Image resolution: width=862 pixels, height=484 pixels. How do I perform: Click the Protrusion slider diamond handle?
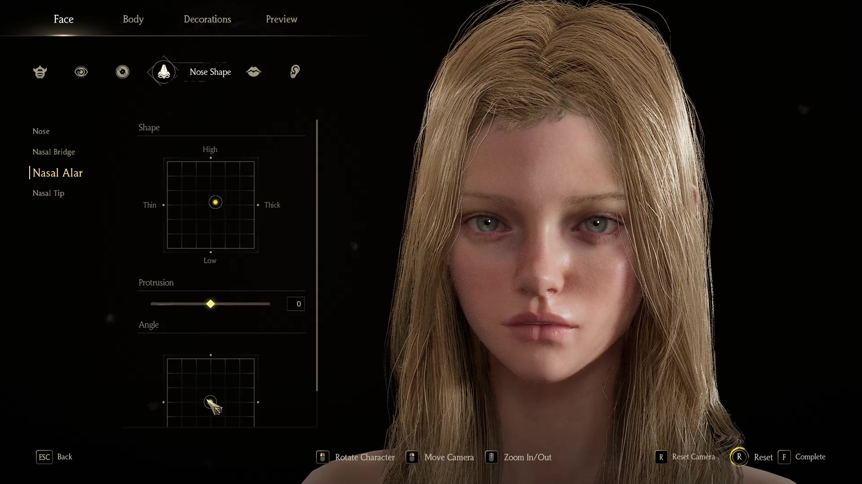tap(211, 304)
